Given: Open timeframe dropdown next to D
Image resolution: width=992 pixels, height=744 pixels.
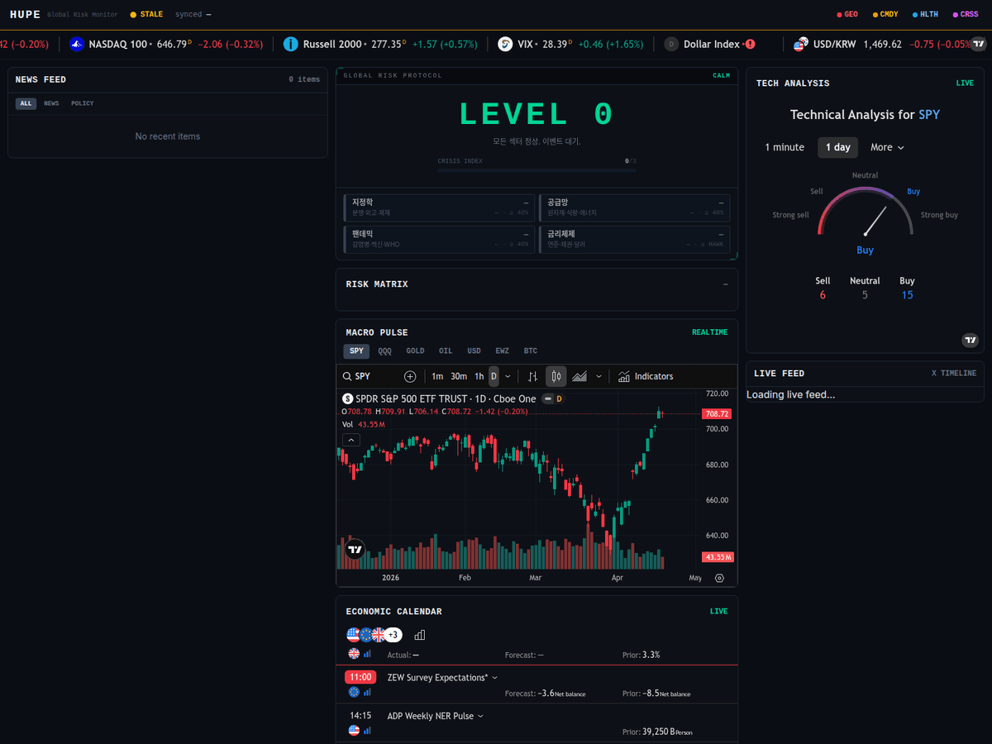Looking at the screenshot, I should (508, 376).
